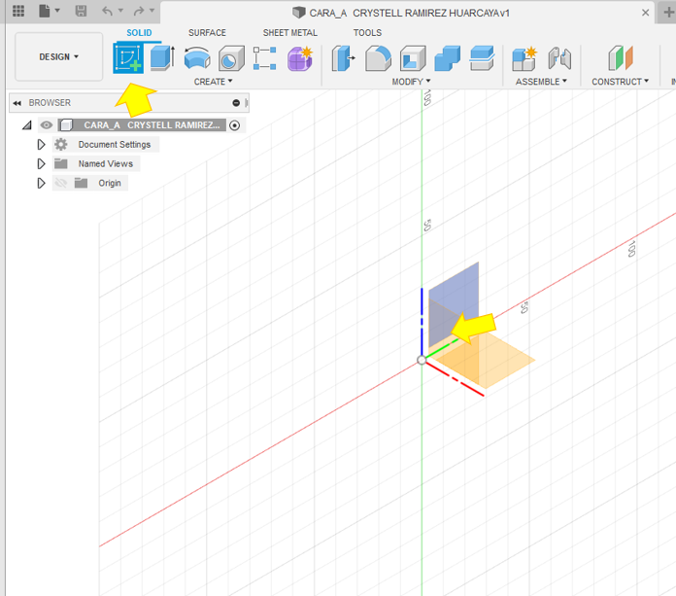Screen dimensions: 676x596
Task: Click the Save disk icon
Action: tap(81, 11)
